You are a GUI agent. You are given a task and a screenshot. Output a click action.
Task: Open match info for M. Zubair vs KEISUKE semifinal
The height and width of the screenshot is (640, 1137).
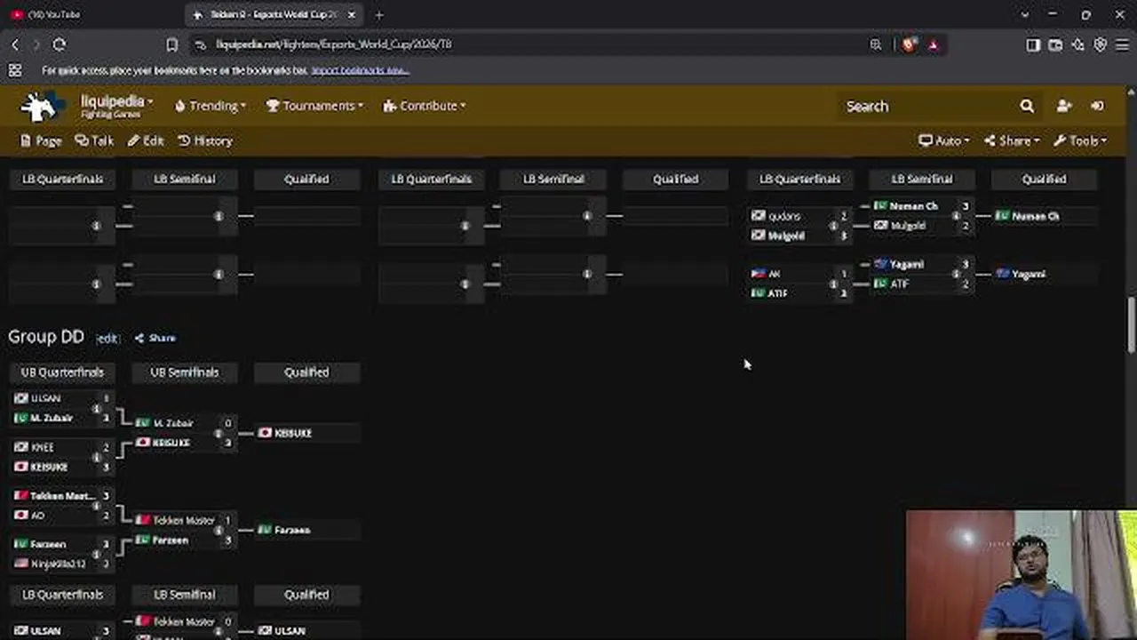pos(219,433)
